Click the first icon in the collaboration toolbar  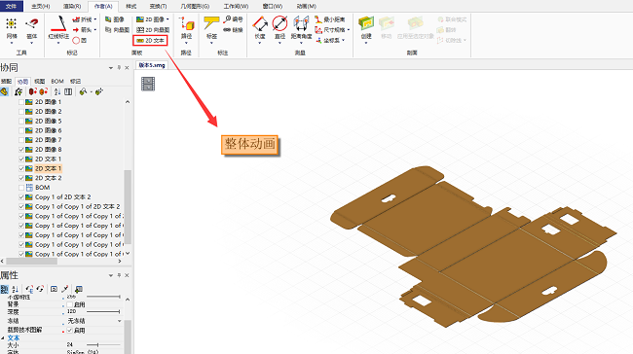point(5,92)
